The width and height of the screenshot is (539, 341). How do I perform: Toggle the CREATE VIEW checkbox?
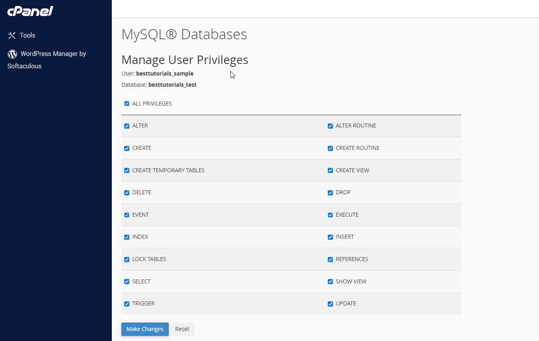330,170
